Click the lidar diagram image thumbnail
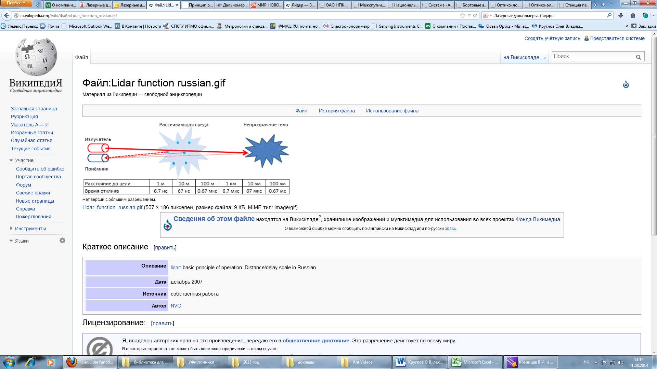This screenshot has width=657, height=369. [x=186, y=158]
